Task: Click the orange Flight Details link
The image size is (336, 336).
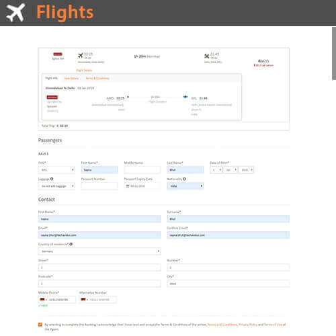Action: pyautogui.click(x=84, y=71)
